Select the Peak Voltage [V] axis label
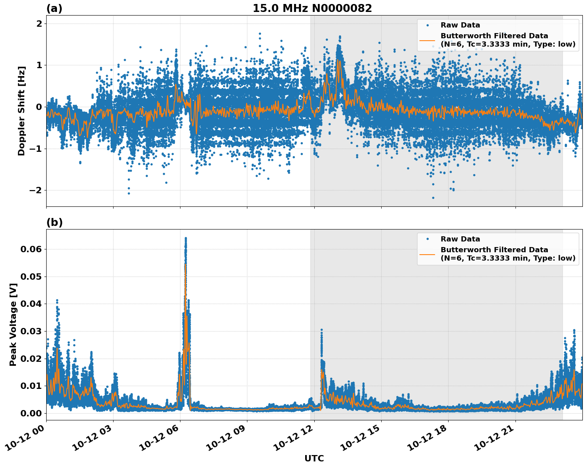The image size is (586, 467). [x=13, y=324]
